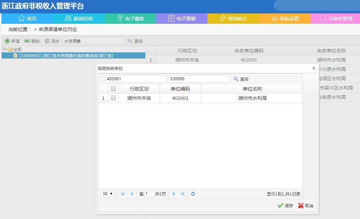Click 查询 beside the 水资源费 field
This screenshot has height=219, width=360.
tap(135, 41)
